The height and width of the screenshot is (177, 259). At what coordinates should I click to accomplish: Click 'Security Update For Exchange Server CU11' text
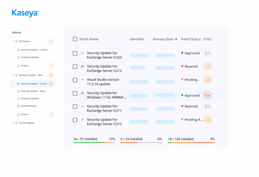104,108
